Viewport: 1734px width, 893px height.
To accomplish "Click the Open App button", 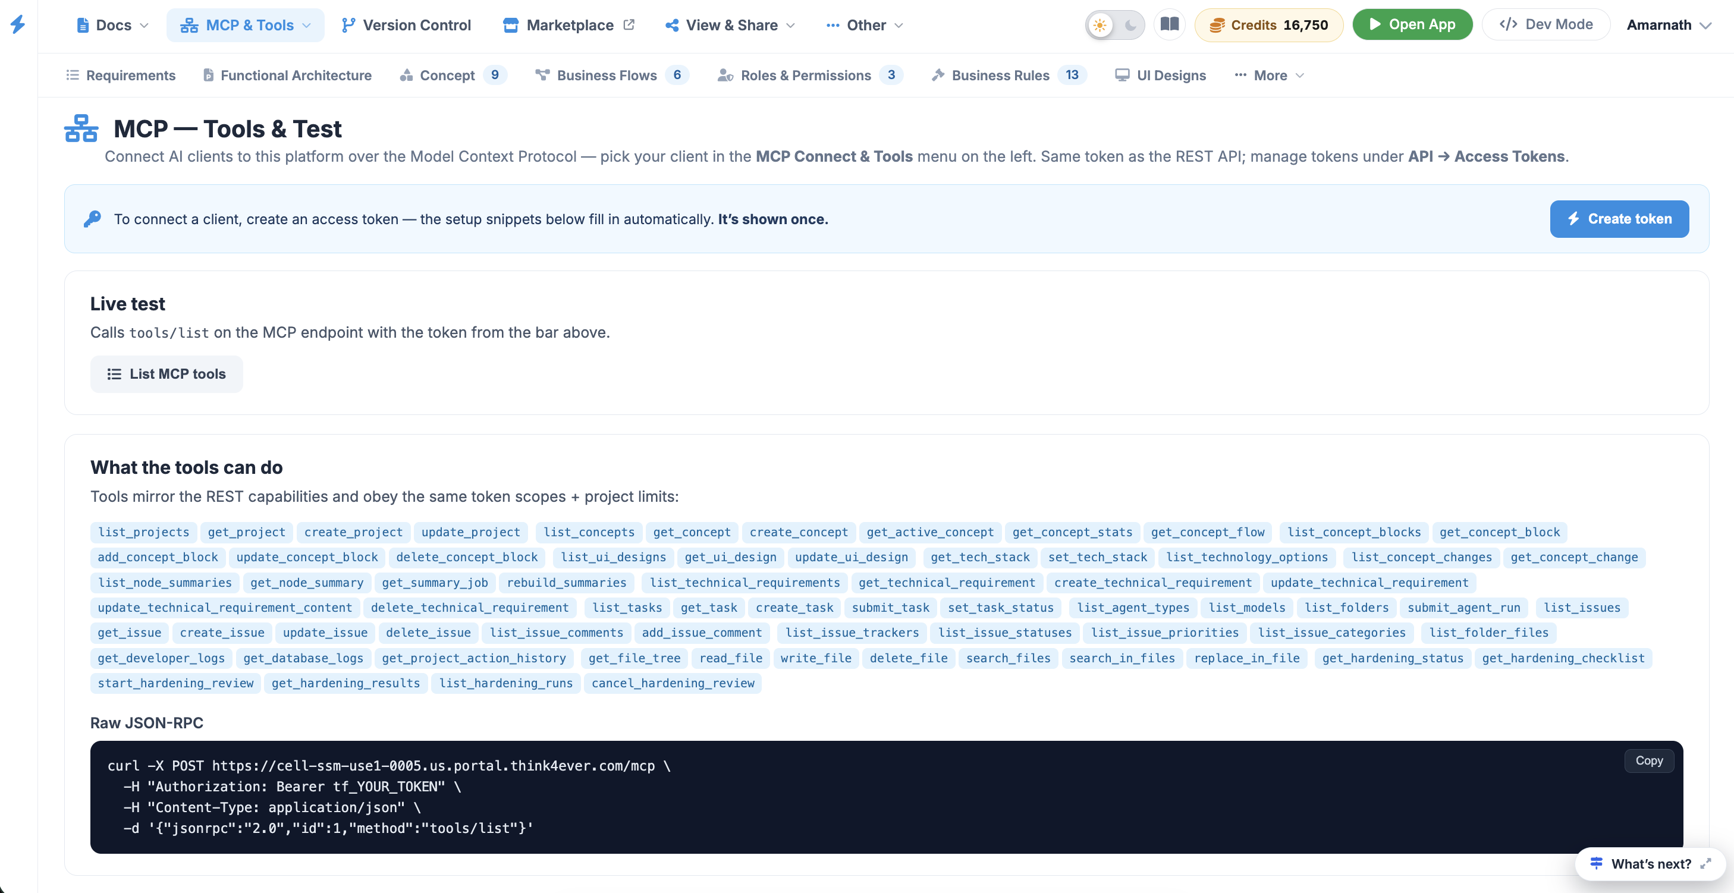I will click(x=1412, y=25).
